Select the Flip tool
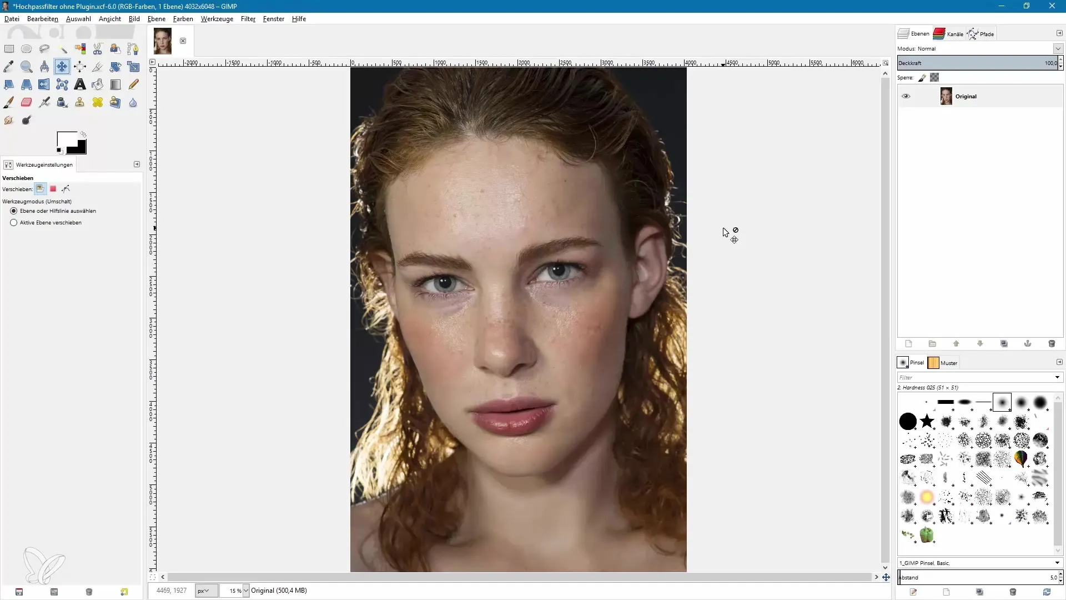Image resolution: width=1066 pixels, height=600 pixels. [x=44, y=84]
